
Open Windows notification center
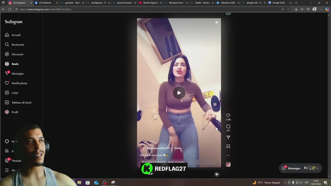(326, 183)
